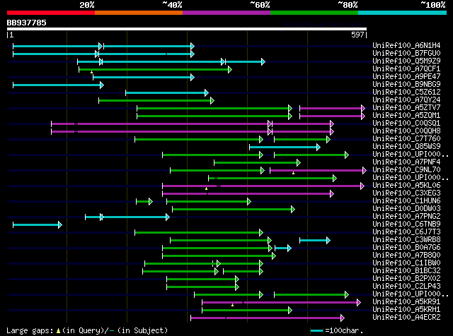Click the BB937785 query name
Screen dimensions: 453x336
(x=27, y=23)
